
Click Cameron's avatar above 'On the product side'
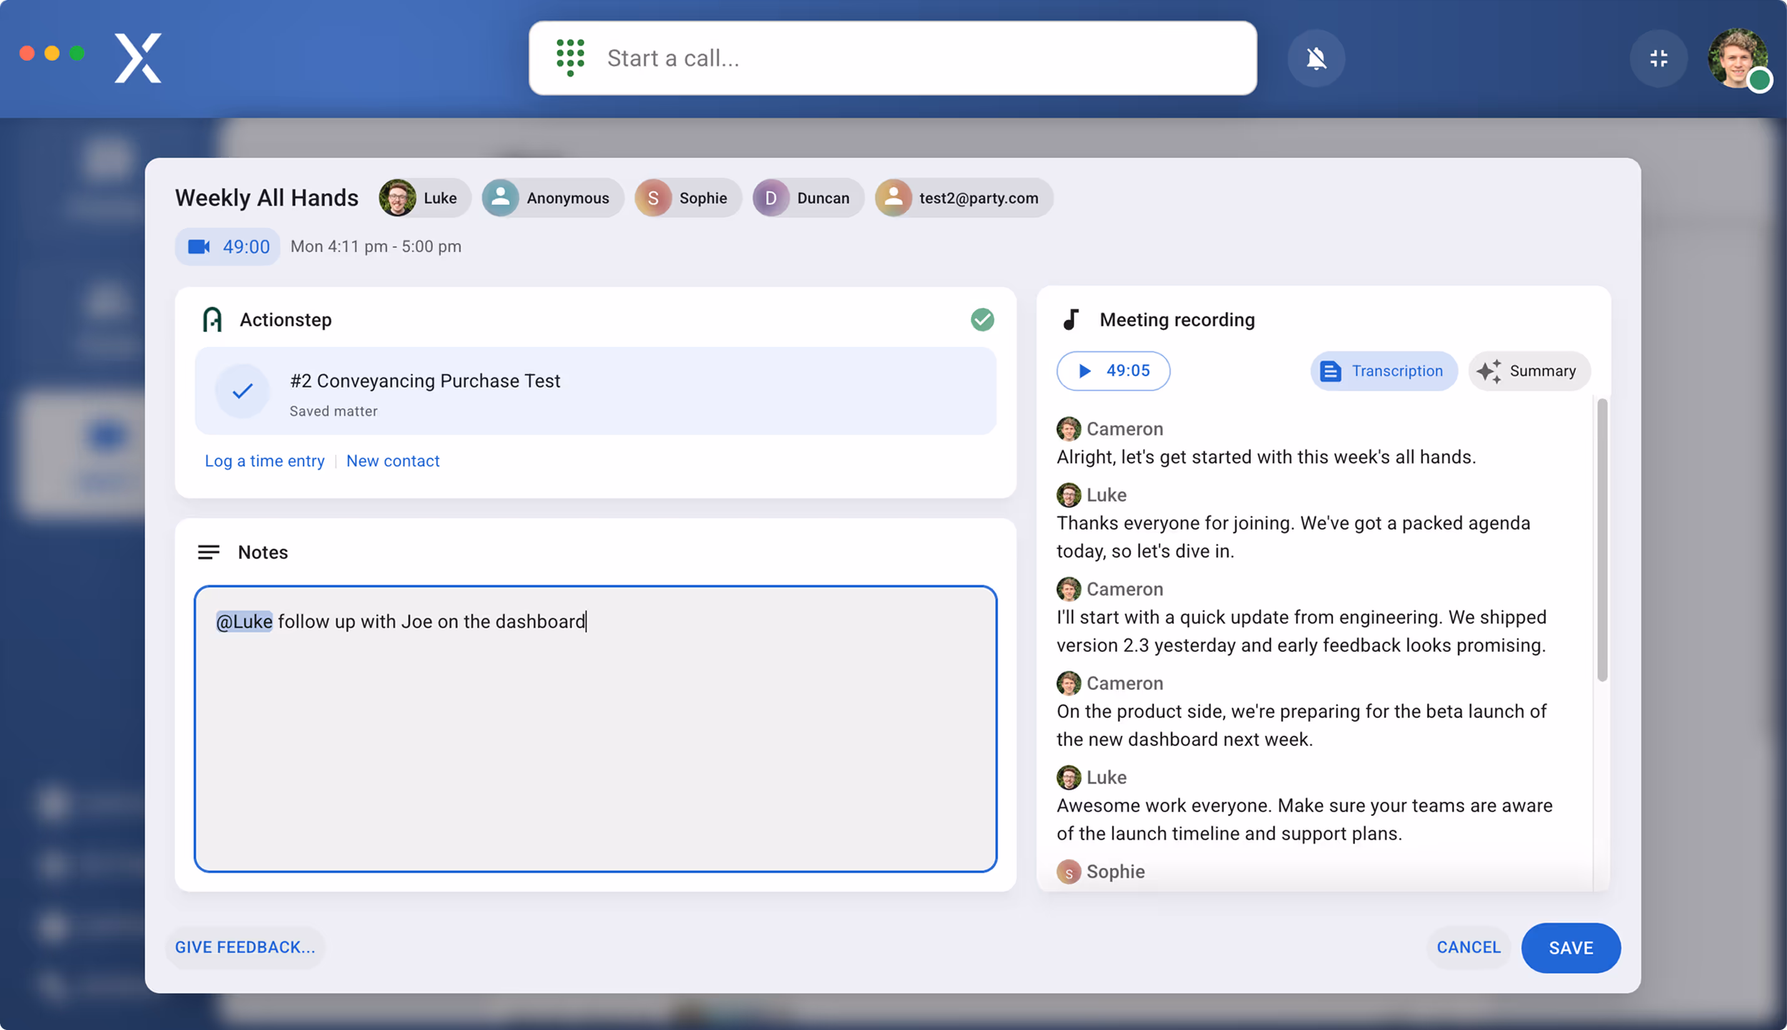tap(1069, 683)
